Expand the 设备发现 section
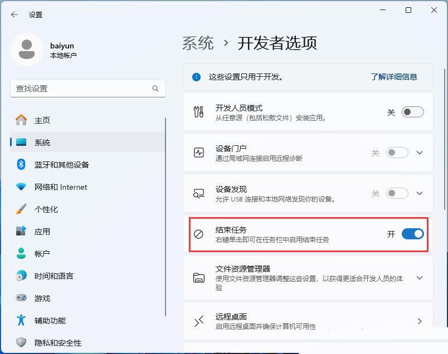This screenshot has width=448, height=354. tap(420, 193)
